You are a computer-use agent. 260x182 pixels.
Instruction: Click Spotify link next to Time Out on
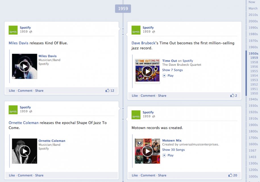(x=188, y=61)
